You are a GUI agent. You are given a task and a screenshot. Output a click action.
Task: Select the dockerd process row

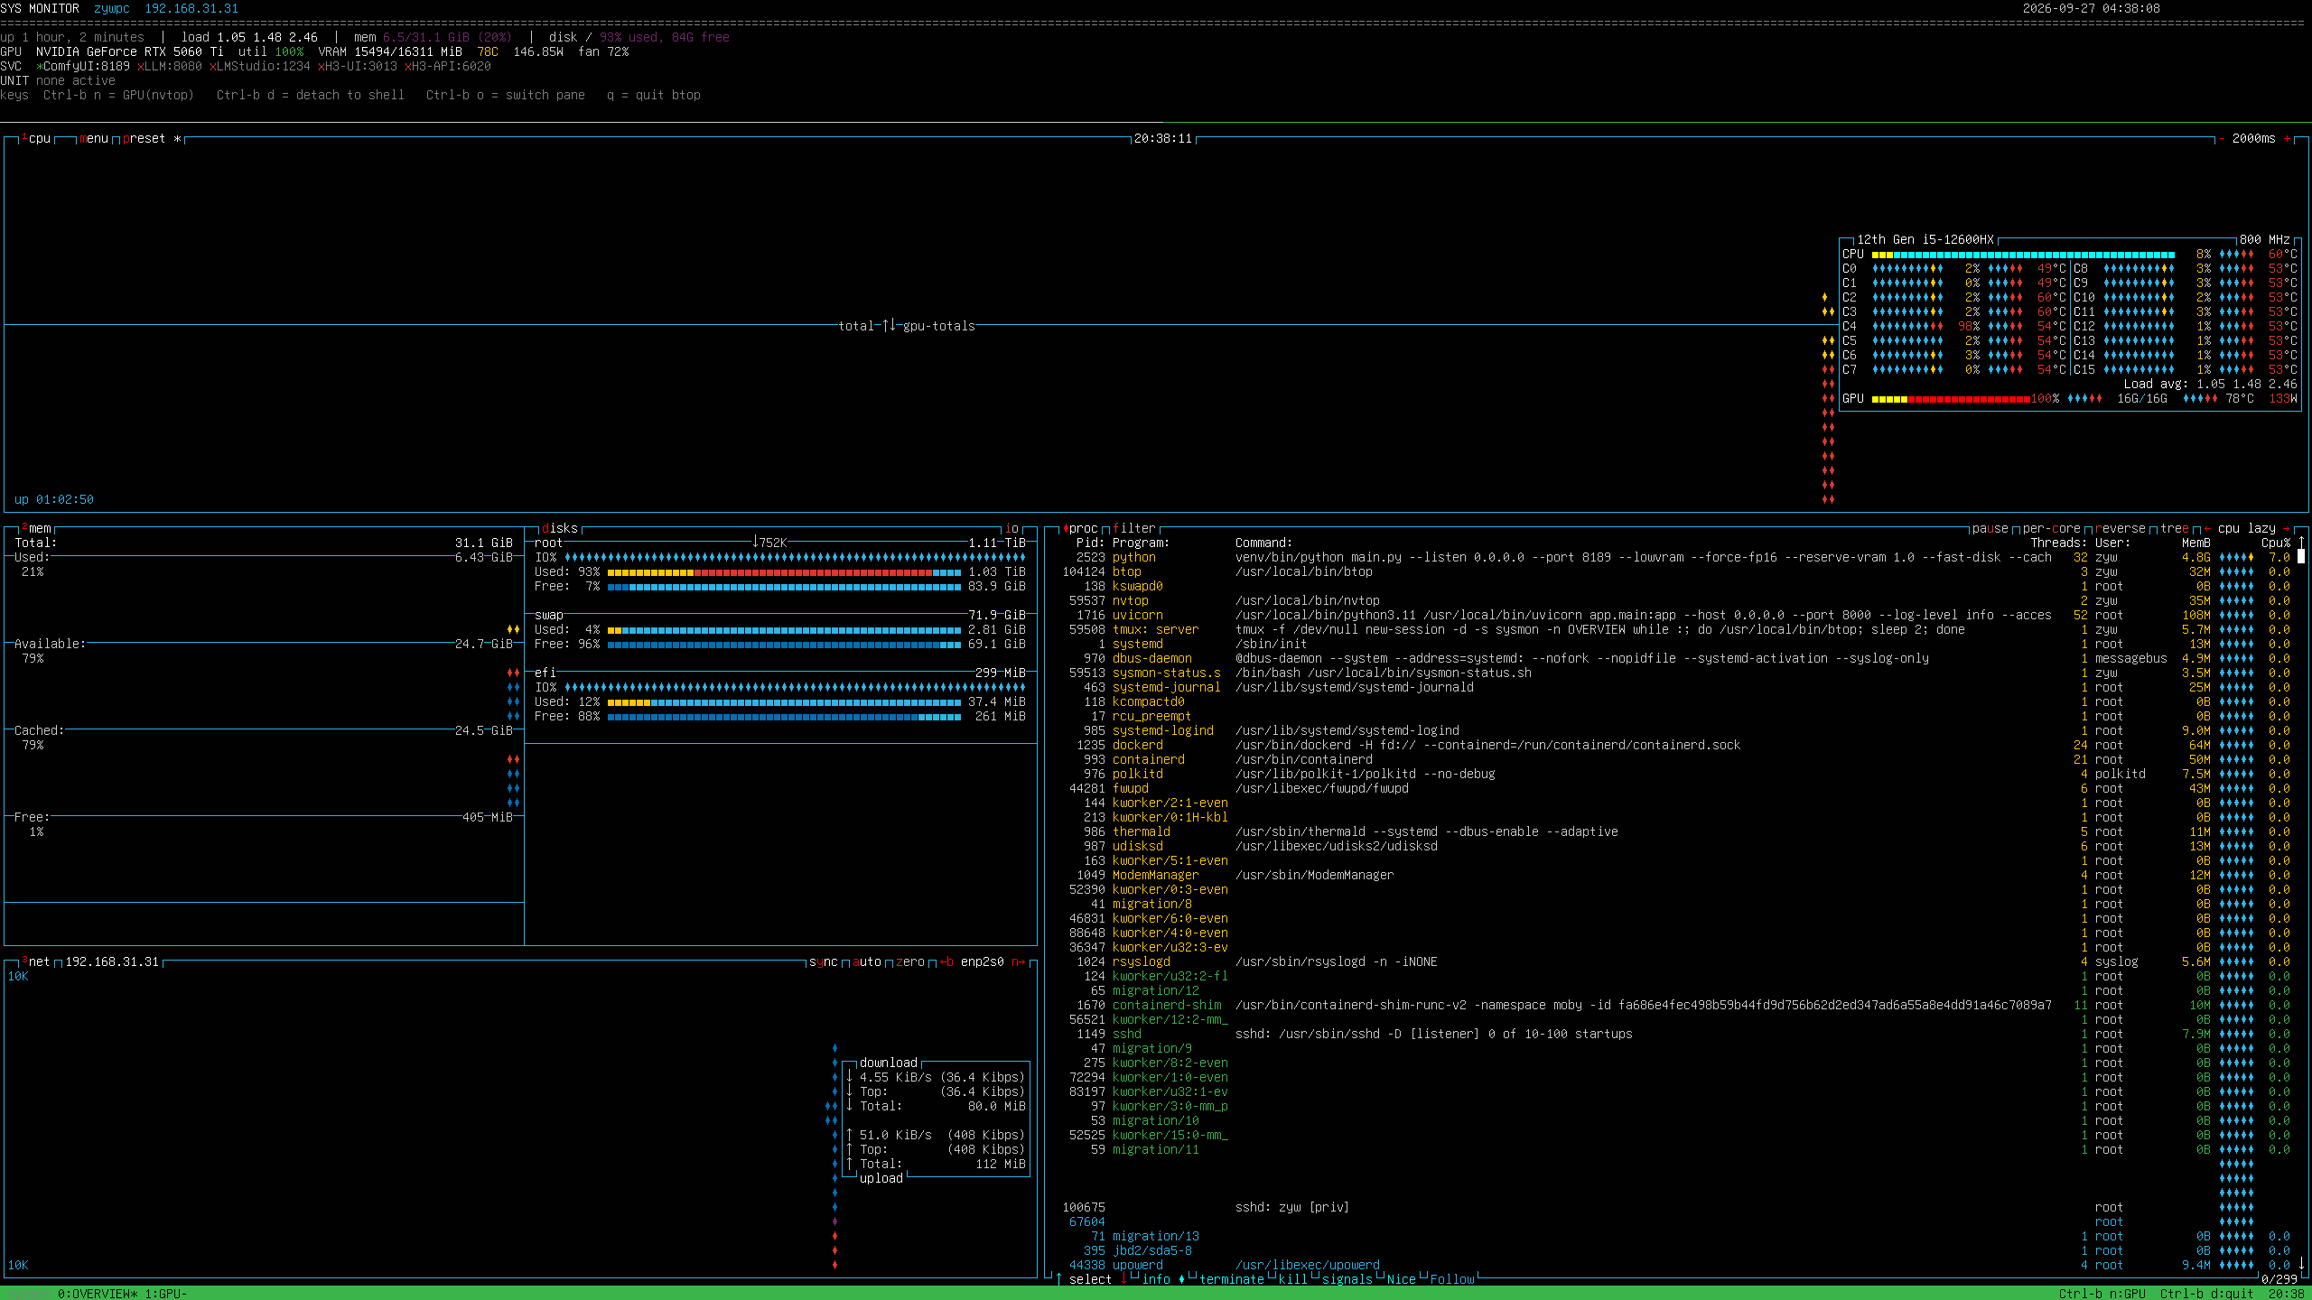(x=1676, y=745)
